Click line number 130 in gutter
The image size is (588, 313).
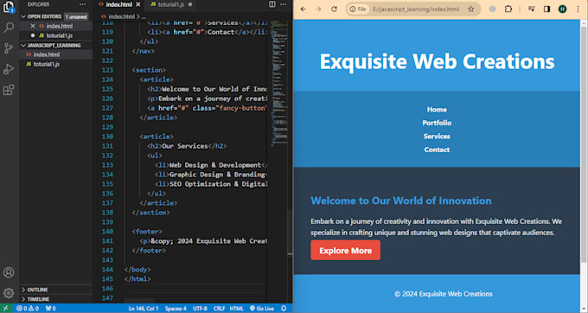point(107,137)
